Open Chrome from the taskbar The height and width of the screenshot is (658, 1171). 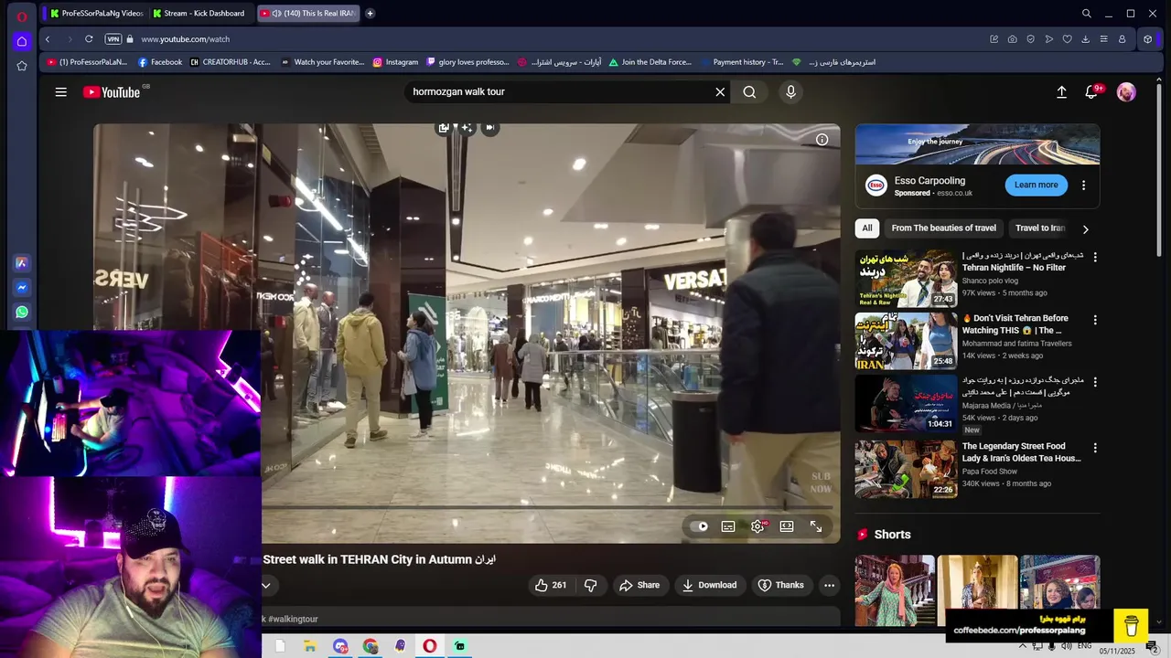coord(370,646)
